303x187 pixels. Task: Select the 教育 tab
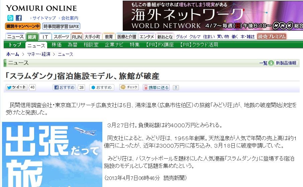(x=109, y=37)
